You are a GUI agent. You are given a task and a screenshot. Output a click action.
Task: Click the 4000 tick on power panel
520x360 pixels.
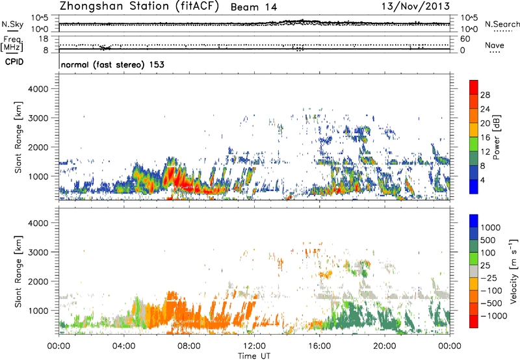38,89
